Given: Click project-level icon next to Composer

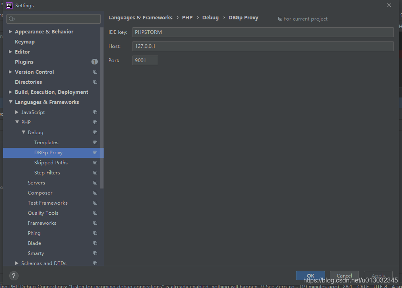Looking at the screenshot, I should [95, 193].
